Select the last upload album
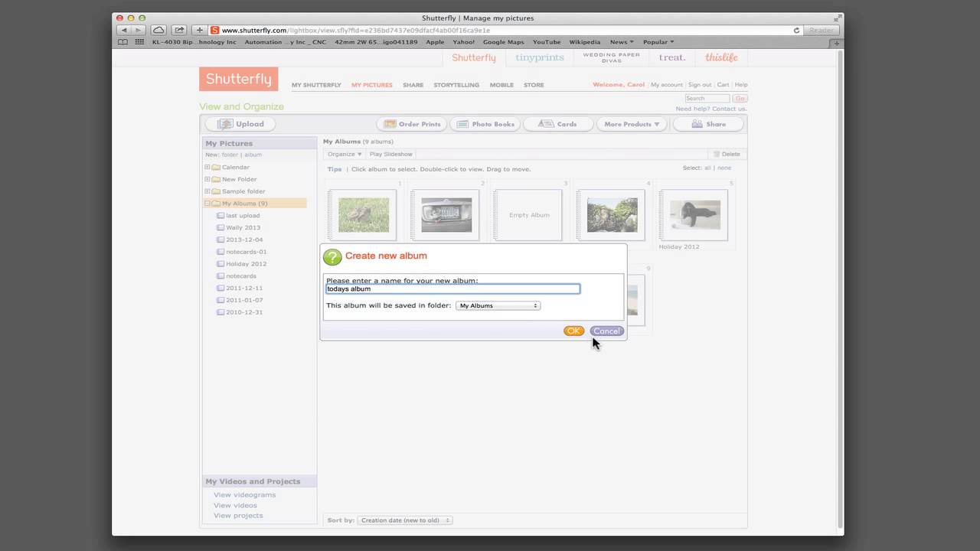 tap(243, 216)
